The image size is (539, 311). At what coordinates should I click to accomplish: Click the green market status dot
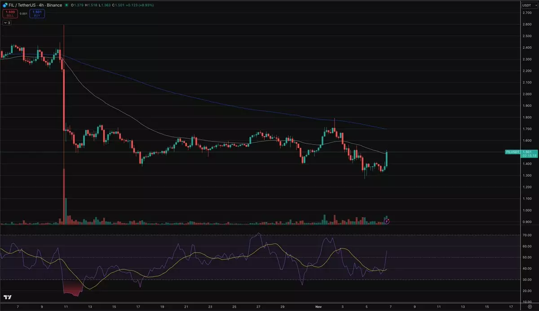pos(66,5)
